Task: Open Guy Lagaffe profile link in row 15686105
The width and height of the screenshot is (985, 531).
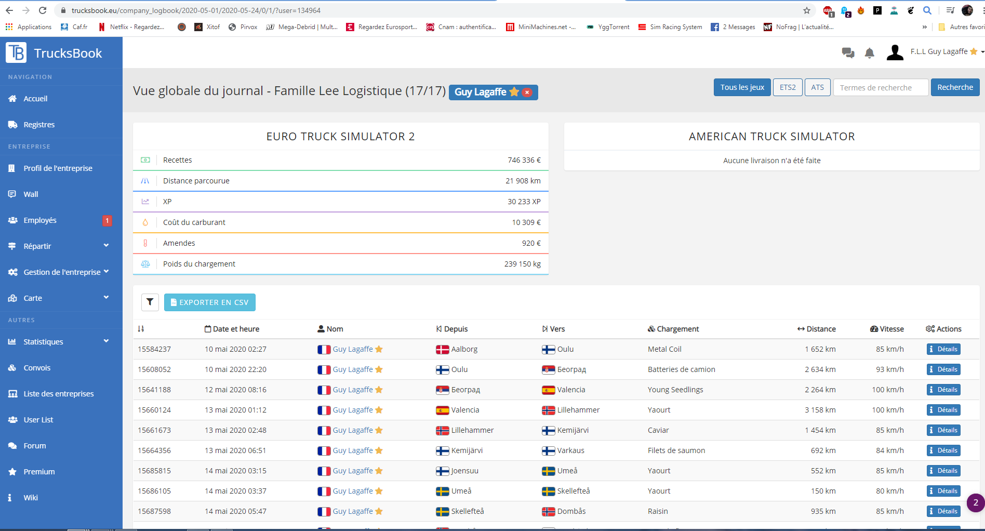Action: [x=353, y=491]
